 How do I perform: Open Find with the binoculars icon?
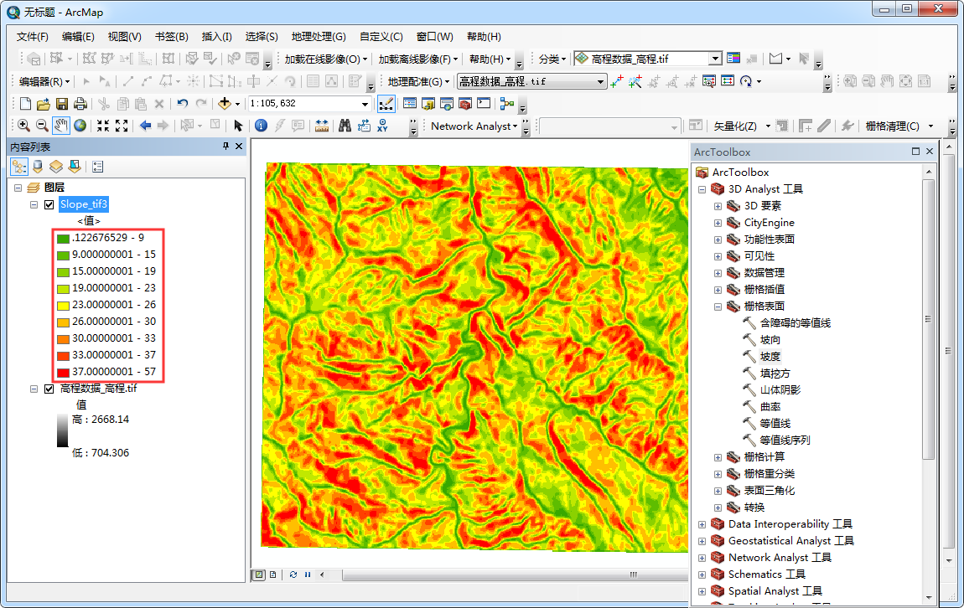pyautogui.click(x=345, y=126)
